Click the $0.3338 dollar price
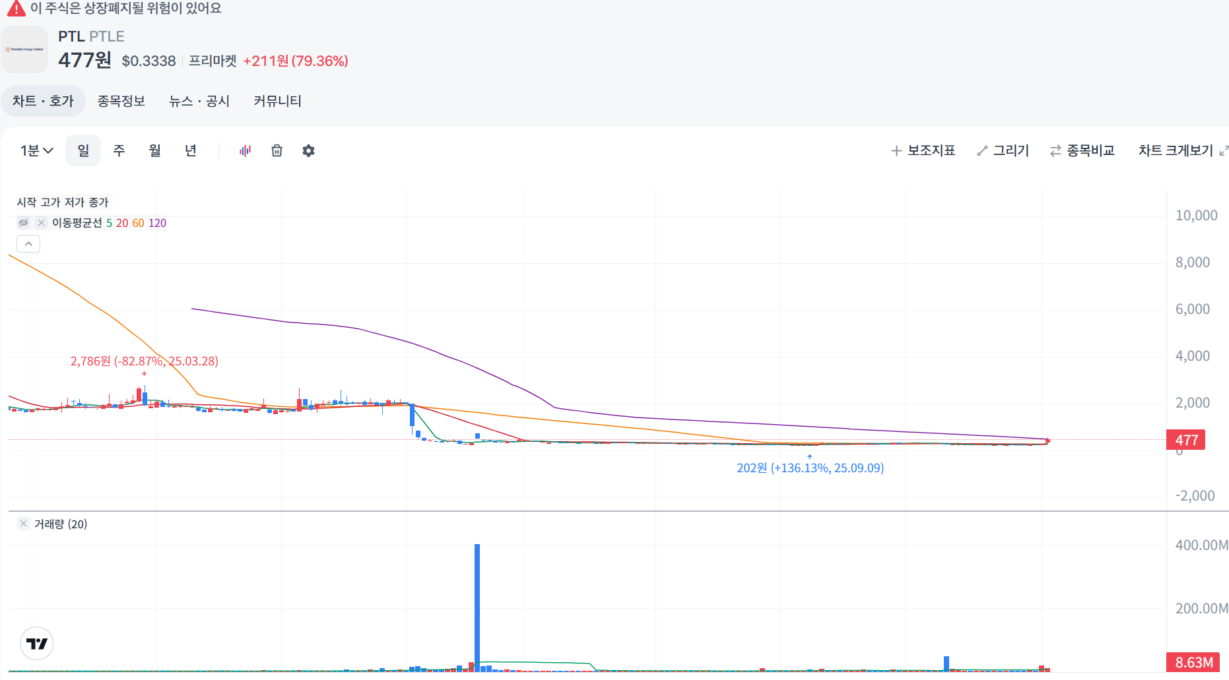Screen dimensions: 1229x680 coord(149,61)
